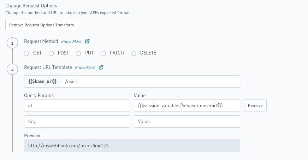This screenshot has height=160, width=308.
Task: Remove the id query param row
Action: point(255,105)
